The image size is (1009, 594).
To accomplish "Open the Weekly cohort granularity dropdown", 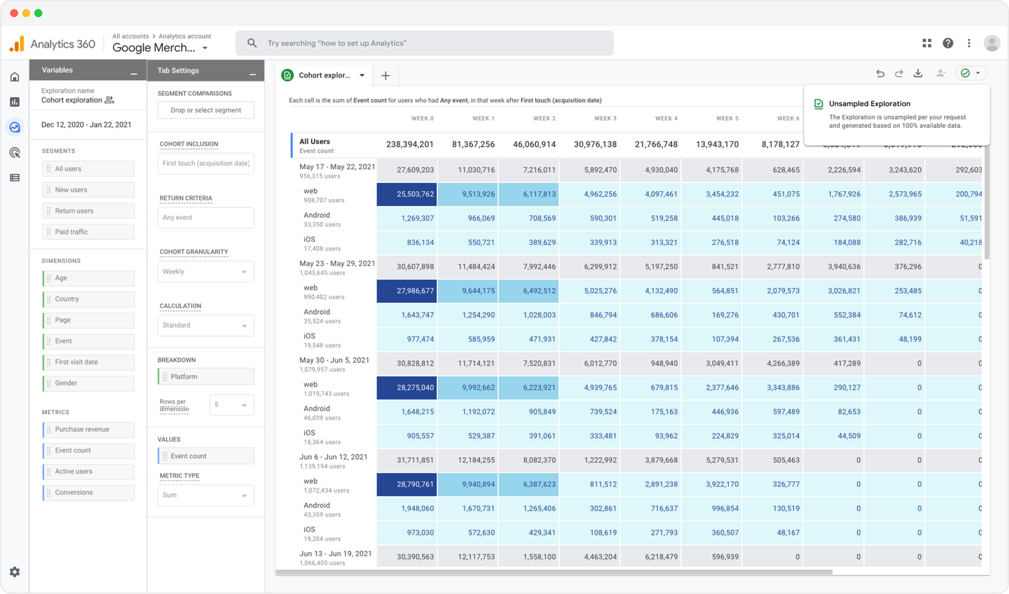I will tap(206, 272).
